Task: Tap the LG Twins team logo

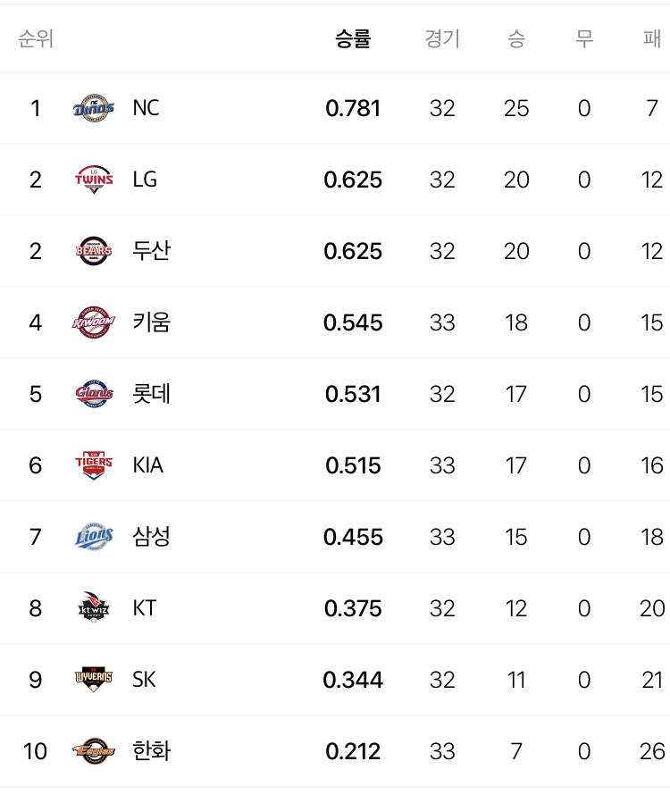Action: pos(94,180)
